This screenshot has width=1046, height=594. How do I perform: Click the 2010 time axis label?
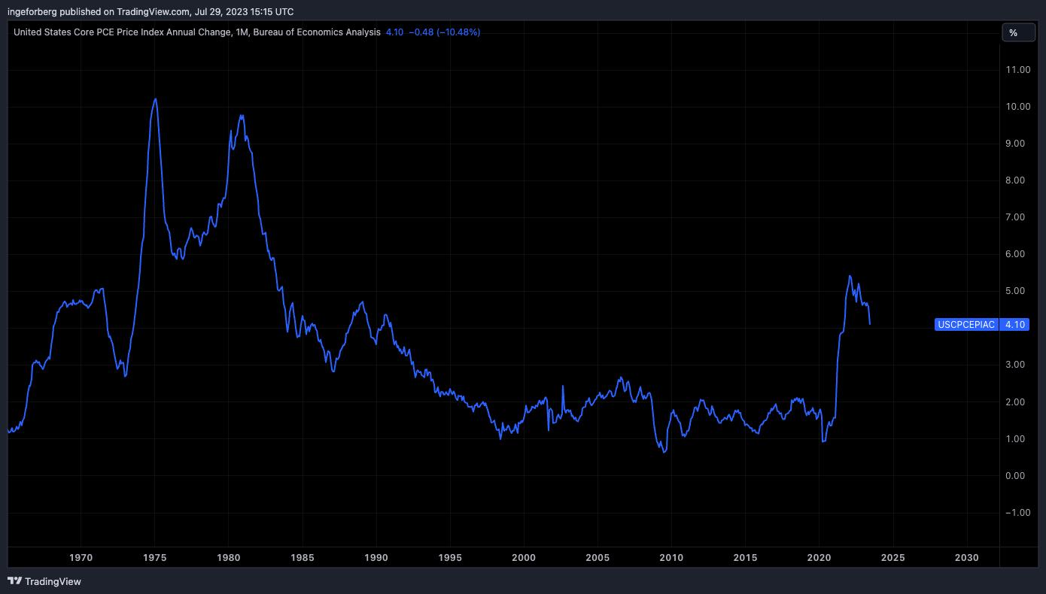(671, 558)
